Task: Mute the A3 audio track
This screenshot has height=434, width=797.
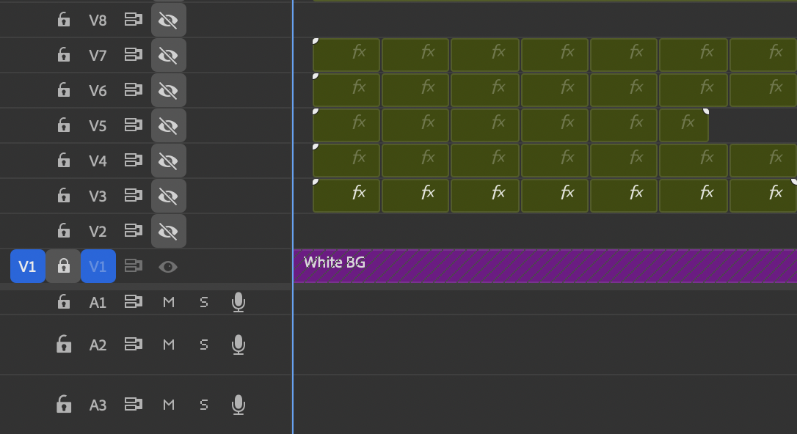Action: 168,404
